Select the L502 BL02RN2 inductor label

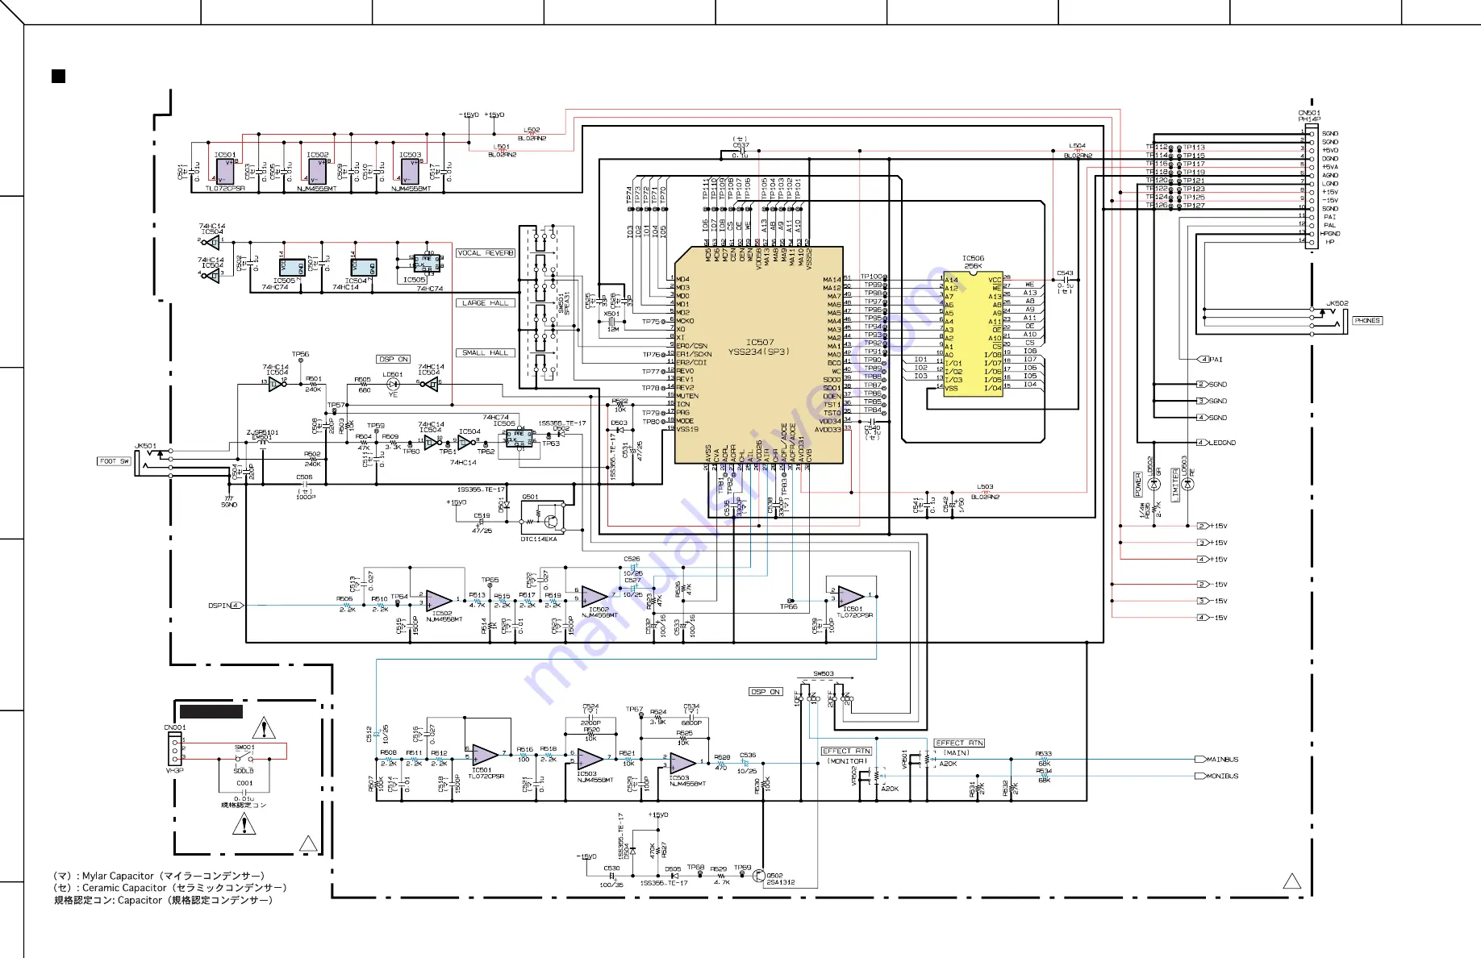[x=532, y=134]
